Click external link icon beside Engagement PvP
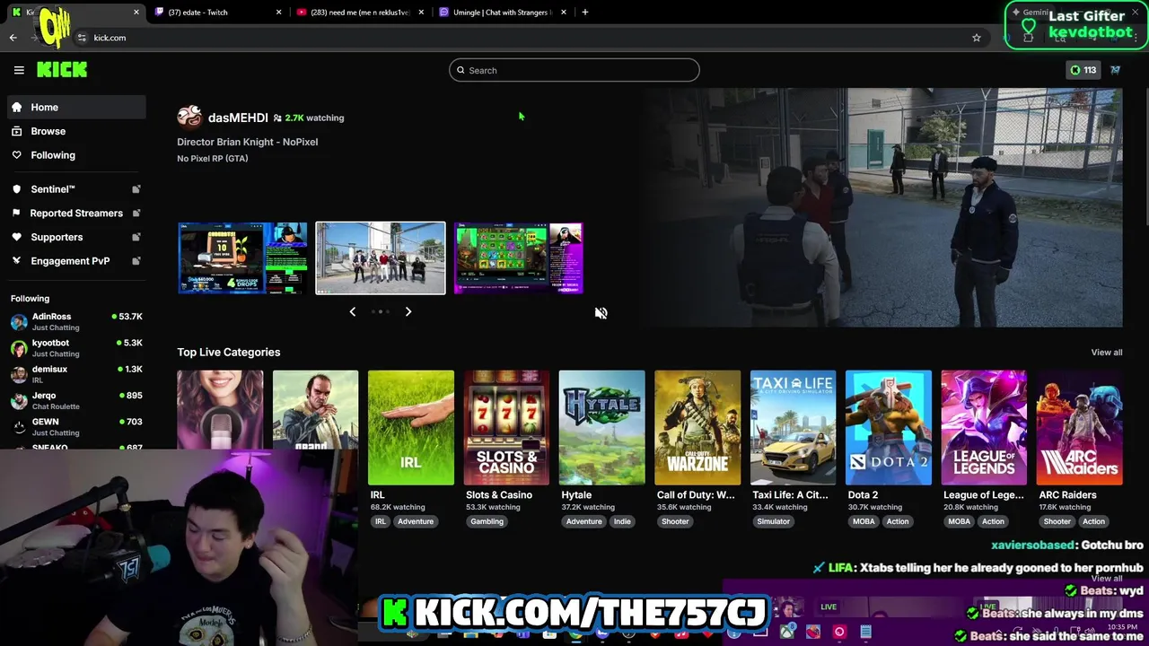 tap(136, 261)
